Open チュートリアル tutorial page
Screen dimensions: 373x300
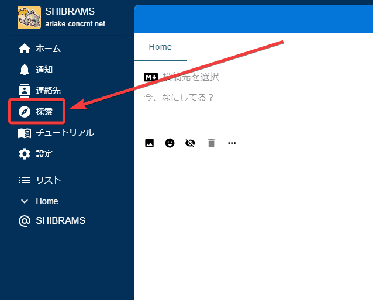pyautogui.click(x=65, y=133)
